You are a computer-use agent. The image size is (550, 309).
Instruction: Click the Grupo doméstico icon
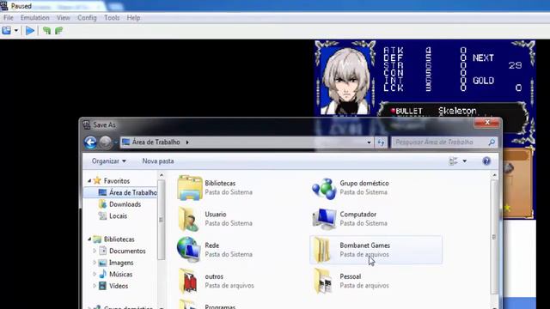click(x=324, y=188)
